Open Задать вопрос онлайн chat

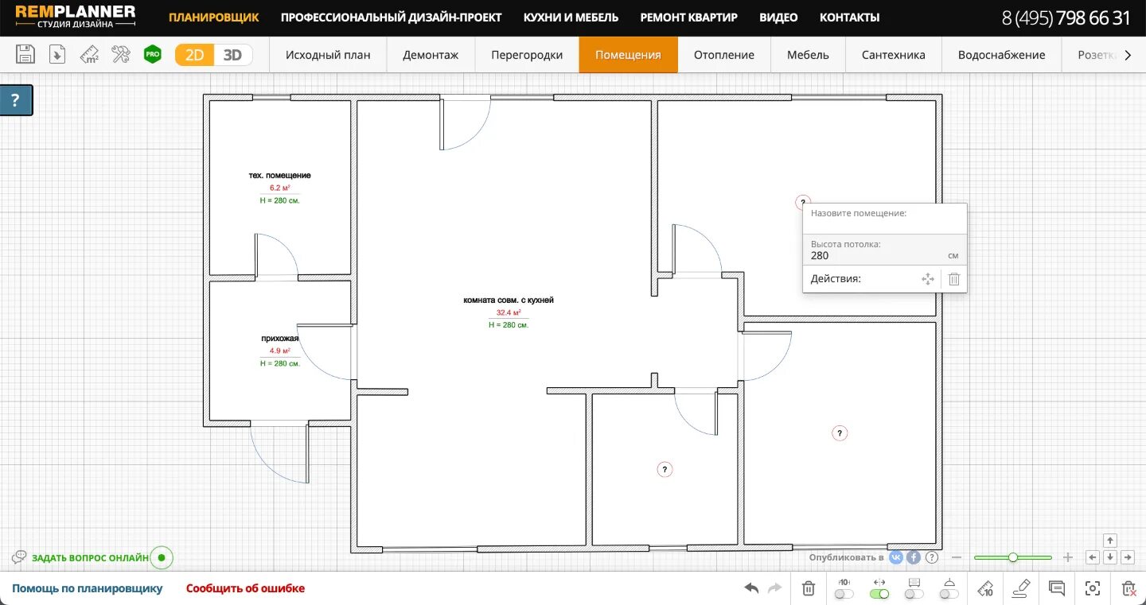pyautogui.click(x=89, y=557)
